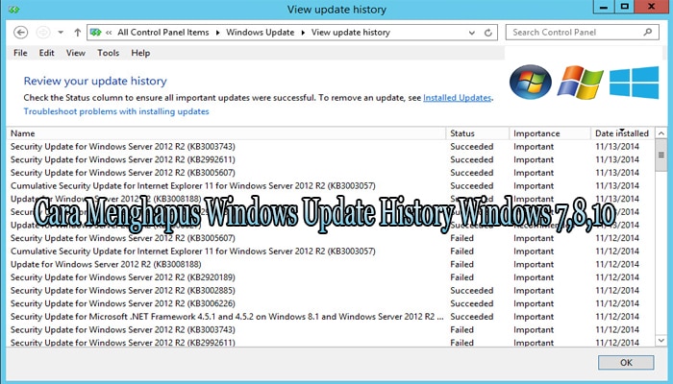Click the Back navigation arrow
Image resolution: width=673 pixels, height=384 pixels.
[20, 32]
